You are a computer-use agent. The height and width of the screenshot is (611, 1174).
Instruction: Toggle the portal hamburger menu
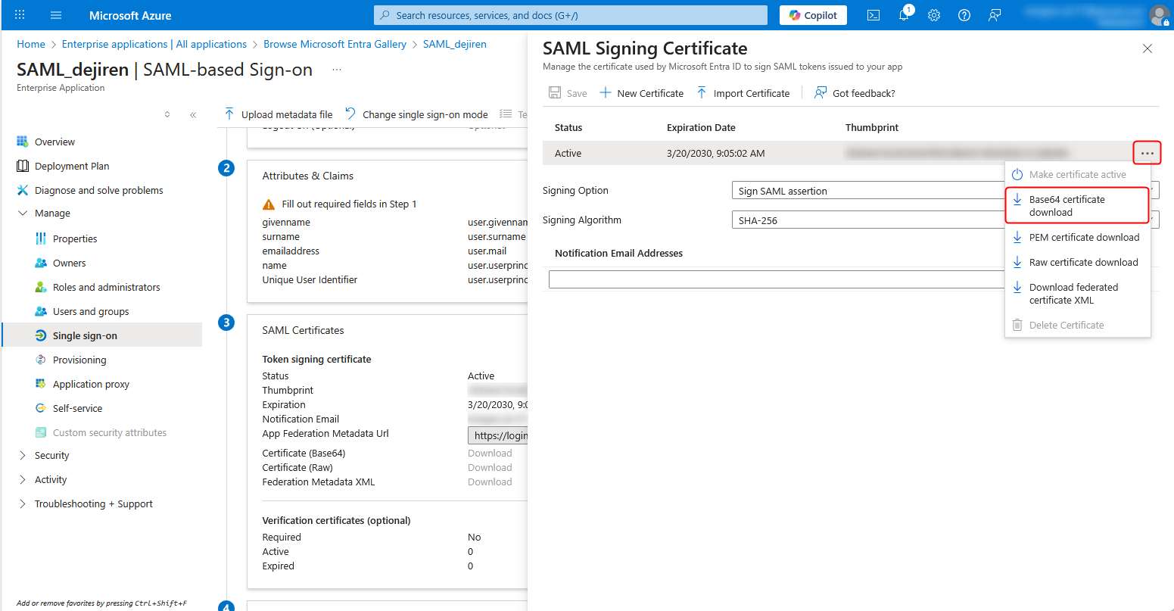pos(56,15)
